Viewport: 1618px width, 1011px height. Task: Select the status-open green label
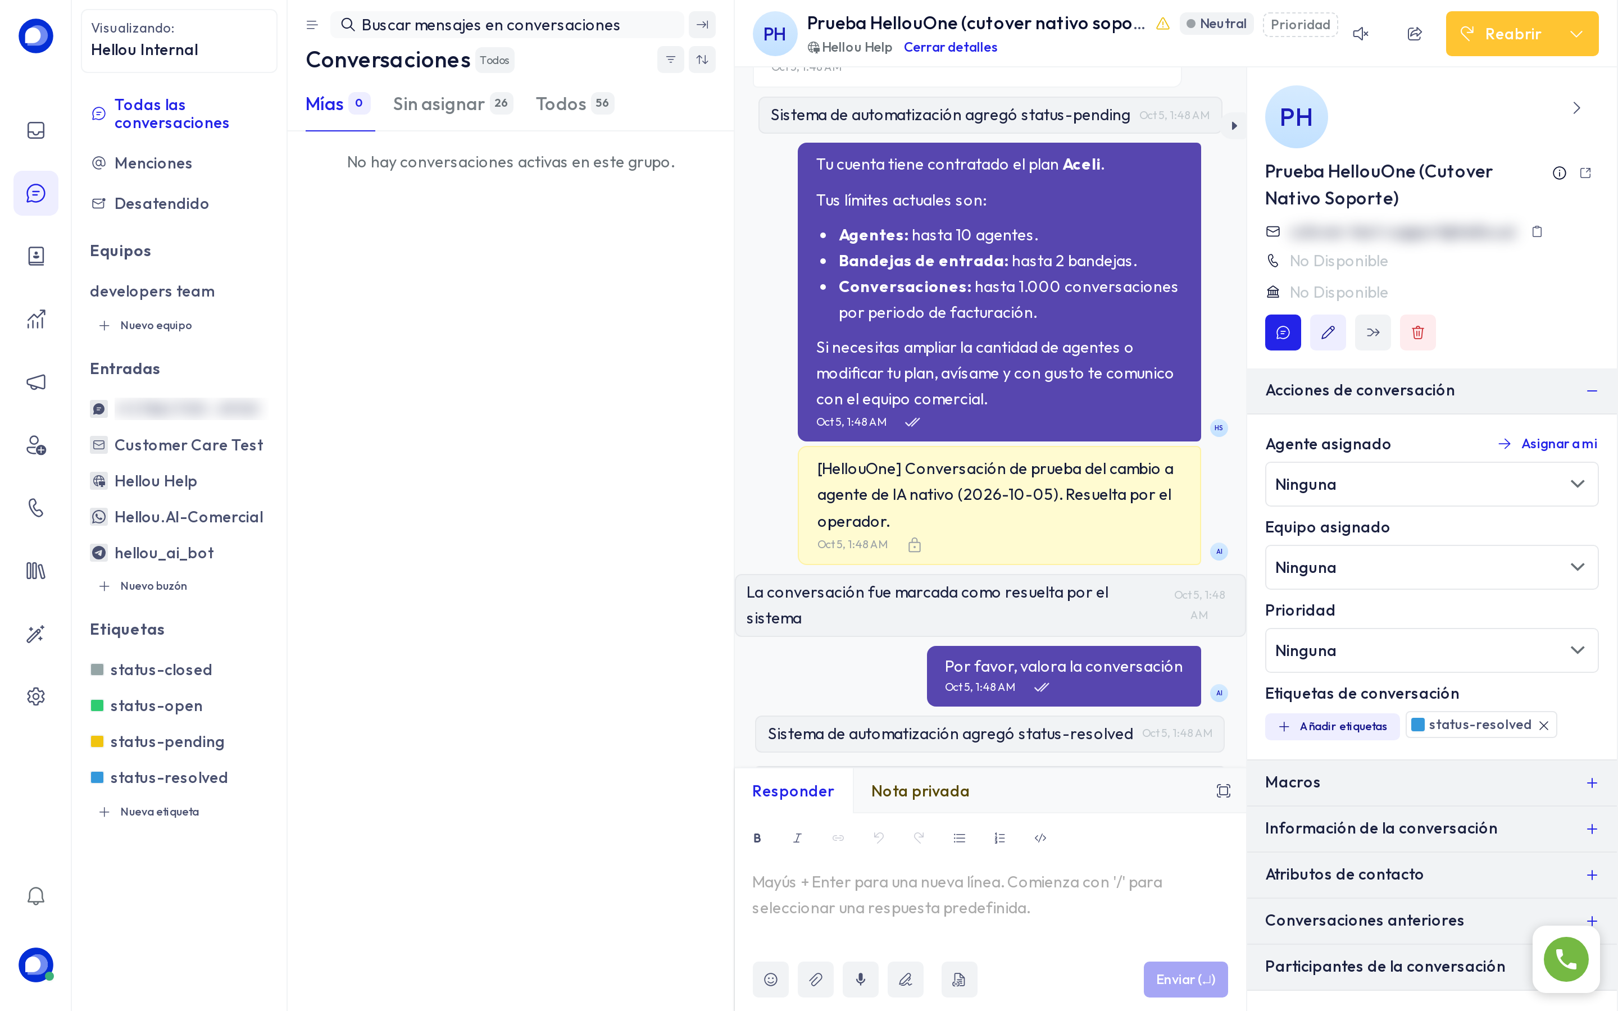coord(147,705)
